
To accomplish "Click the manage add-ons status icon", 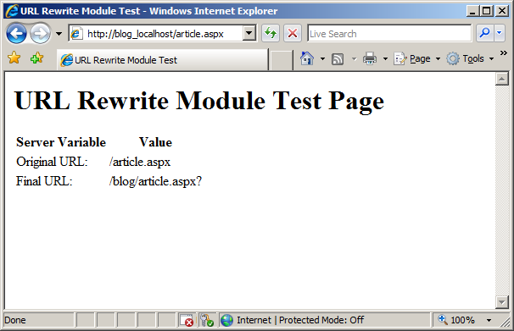I will (207, 320).
